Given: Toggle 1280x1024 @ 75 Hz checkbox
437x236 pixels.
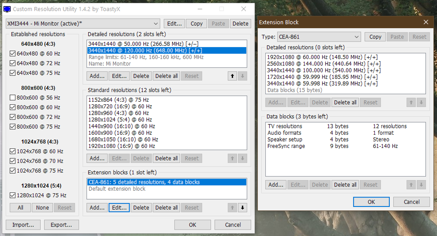Looking at the screenshot, I should click(12, 195).
